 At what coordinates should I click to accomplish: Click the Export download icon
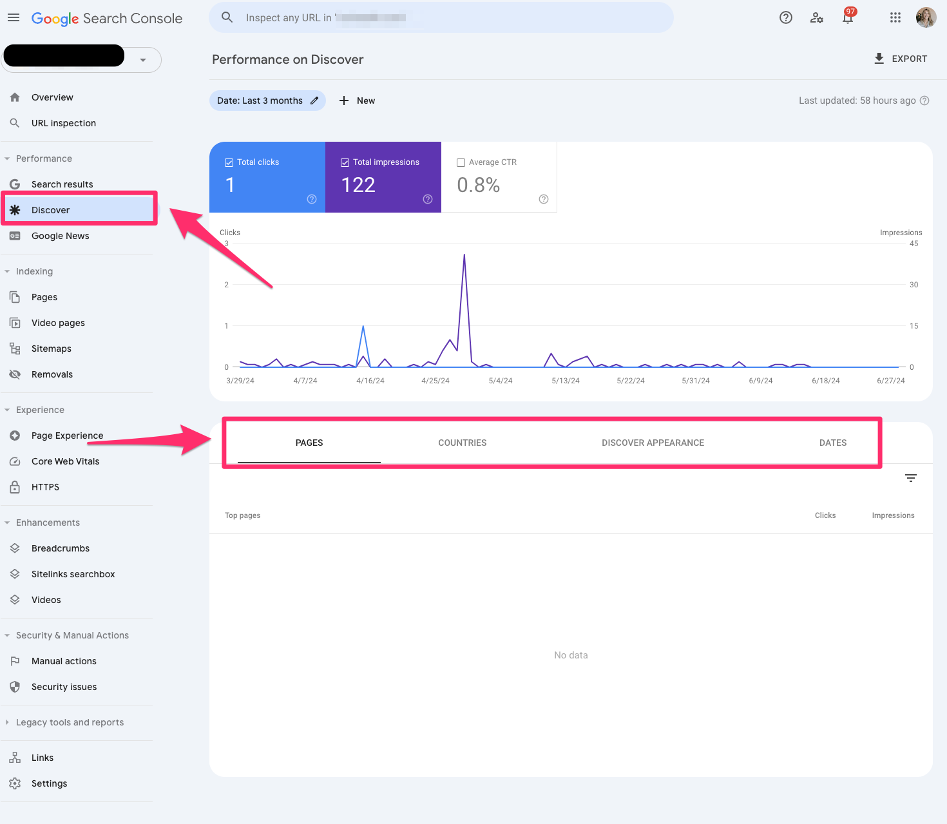tap(879, 59)
